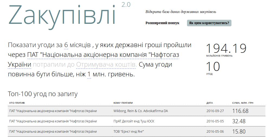The height and width of the screenshot is (137, 274).
Task: Click the Як цим користуватись? button
Action: pos(209,23)
